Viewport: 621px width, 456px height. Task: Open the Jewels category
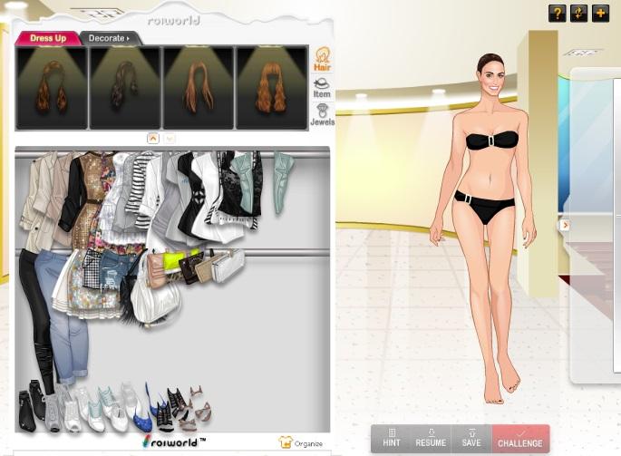coord(322,115)
